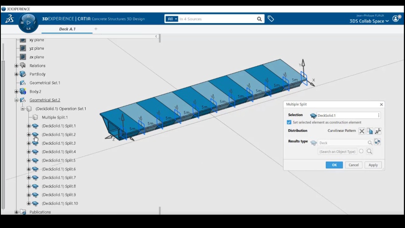
Task: Open the Selection options three-dot menu
Action: [x=379, y=115]
